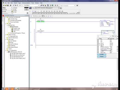Open the Path dropdown
The height and width of the screenshot is (90, 120).
pos(59,8)
